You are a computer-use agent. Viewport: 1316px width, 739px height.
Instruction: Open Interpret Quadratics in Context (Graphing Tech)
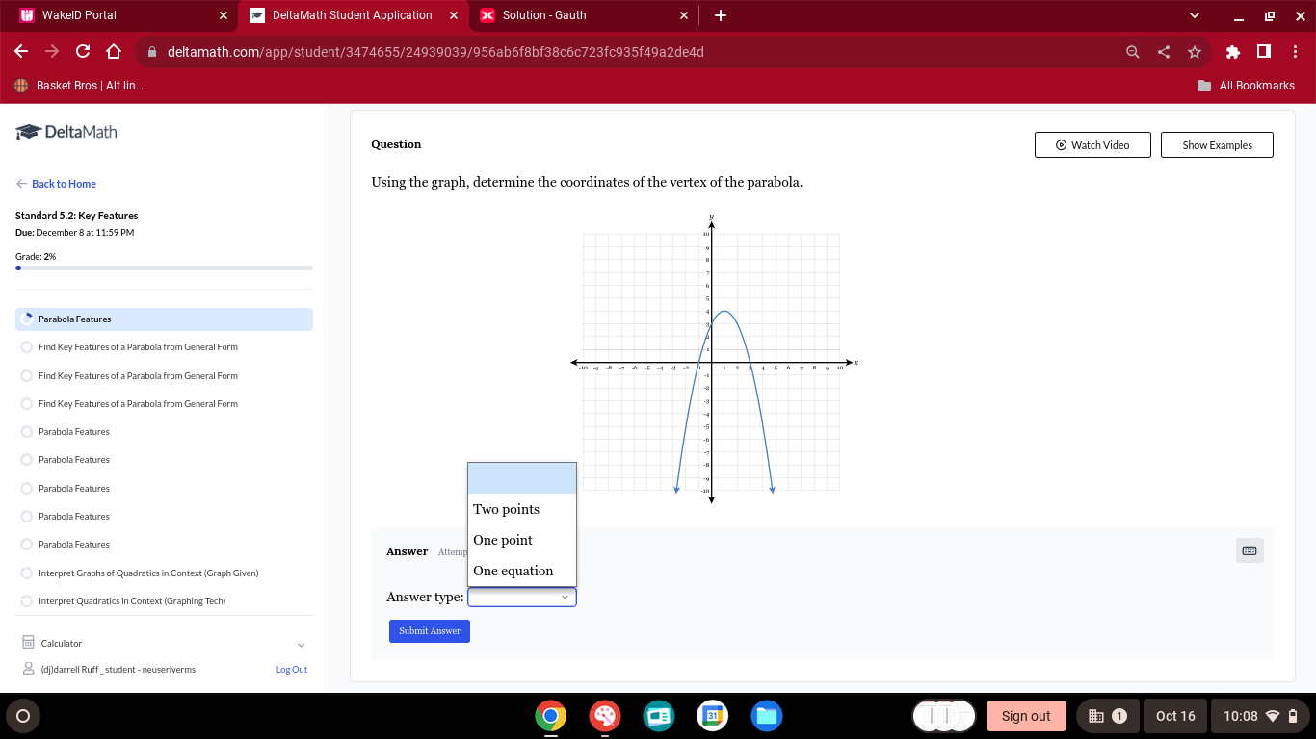tap(132, 601)
